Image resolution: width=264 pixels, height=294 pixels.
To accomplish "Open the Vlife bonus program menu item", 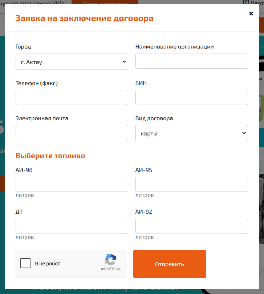I will tap(32, 2).
